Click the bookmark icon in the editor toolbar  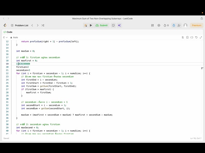click(187, 38)
